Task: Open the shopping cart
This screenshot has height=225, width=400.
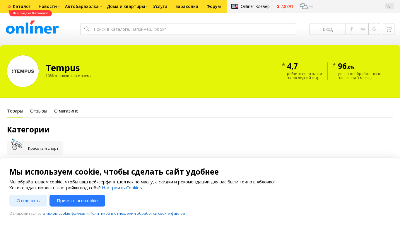Action: [x=389, y=29]
